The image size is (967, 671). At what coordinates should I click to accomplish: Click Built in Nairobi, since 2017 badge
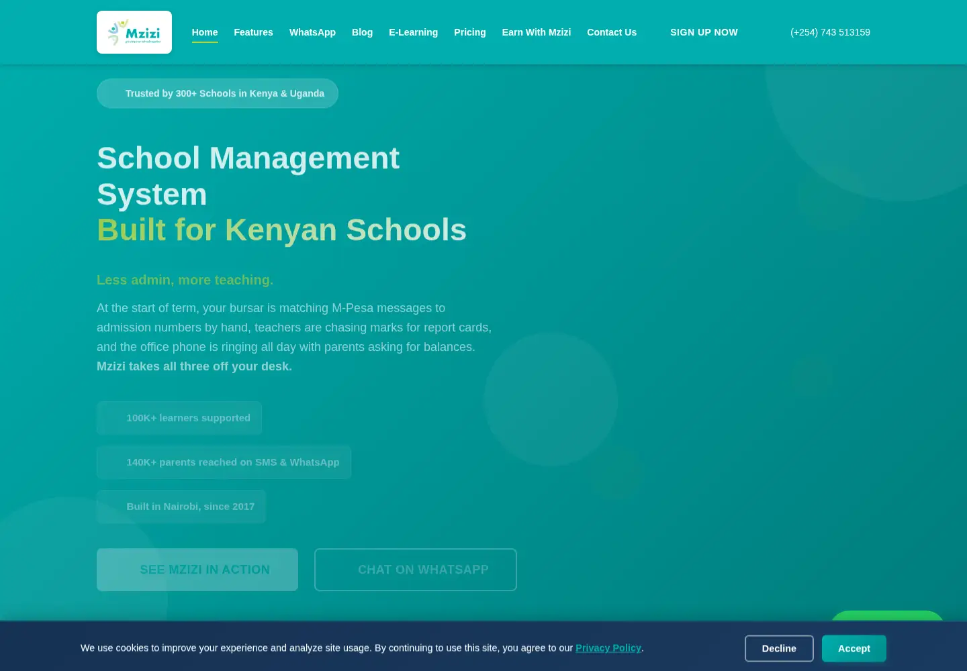pos(181,507)
